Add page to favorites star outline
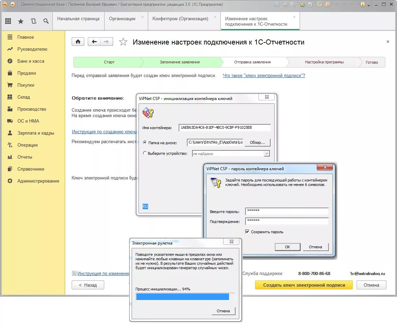The image size is (397, 325). (123, 42)
